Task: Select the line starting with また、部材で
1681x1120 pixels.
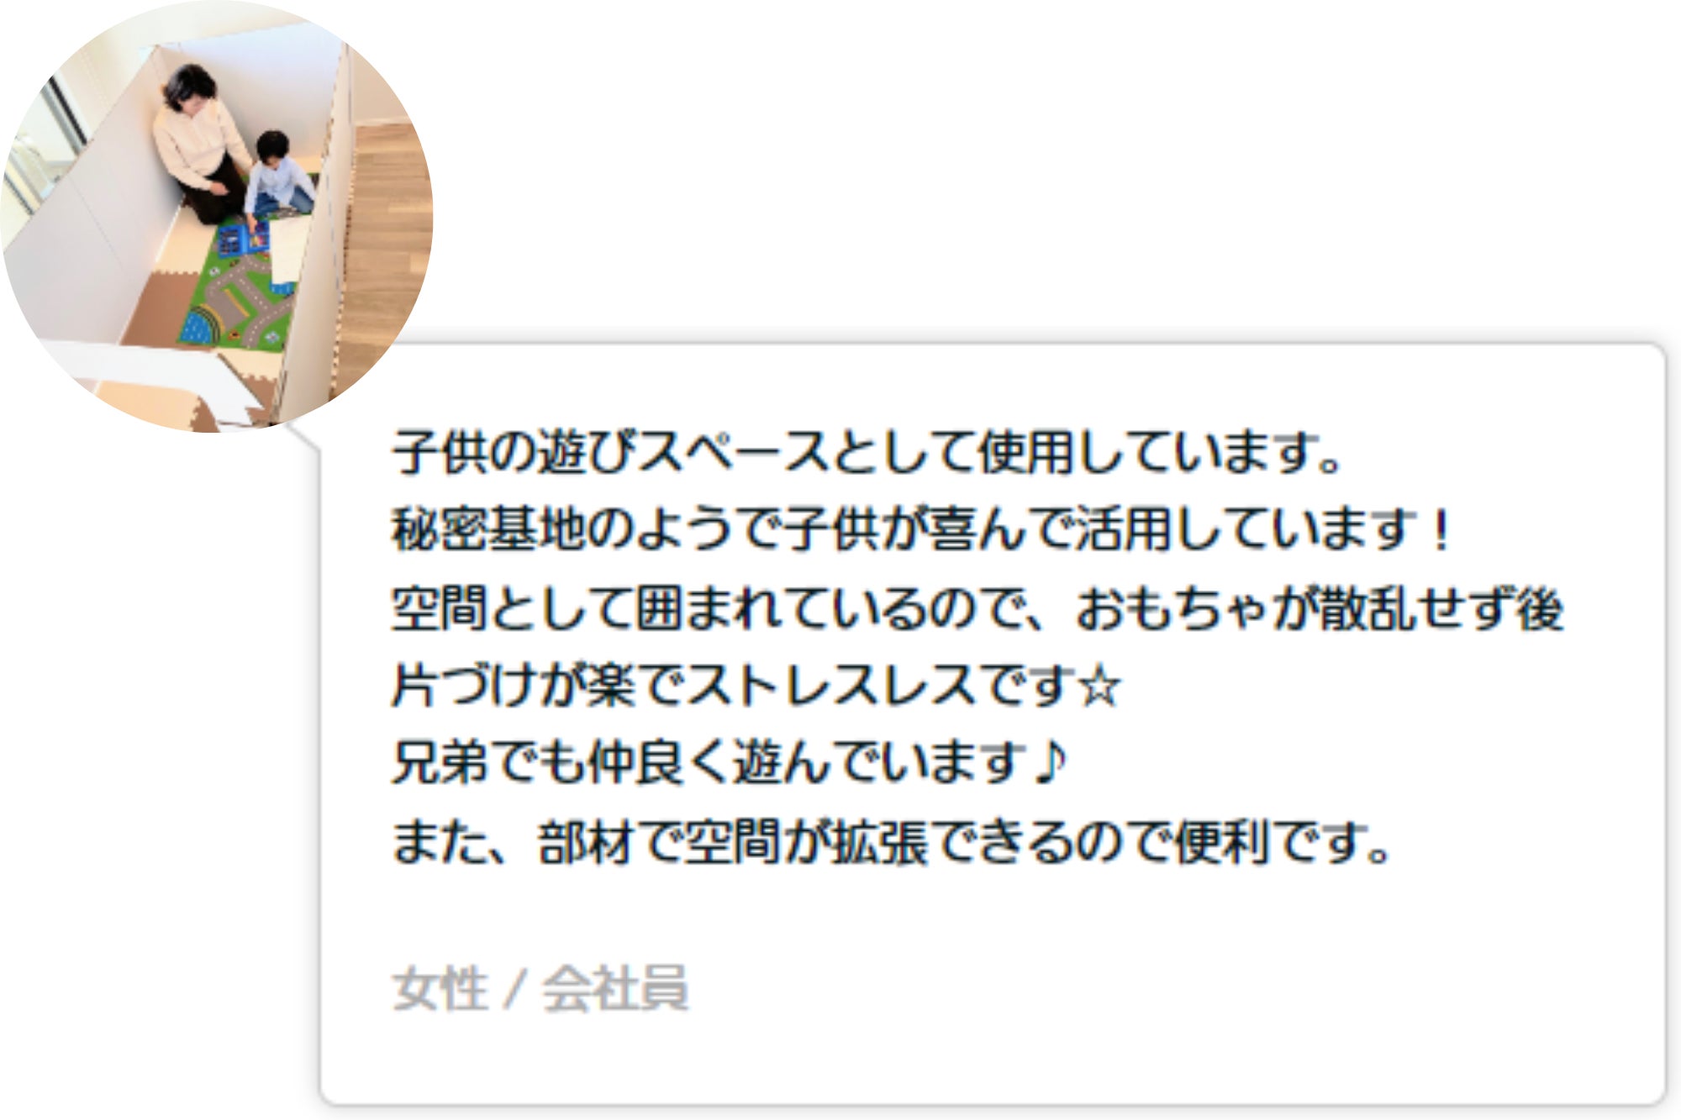Action: 891,842
